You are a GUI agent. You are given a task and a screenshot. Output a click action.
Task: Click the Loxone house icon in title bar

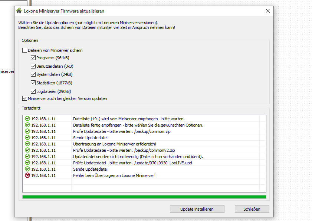point(19,11)
